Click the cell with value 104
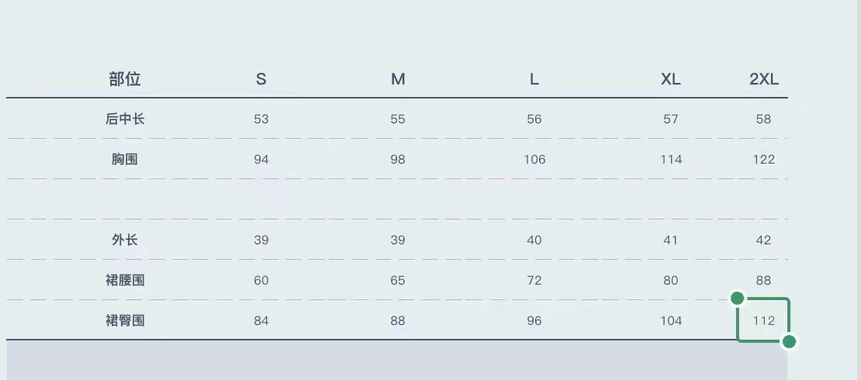 [671, 321]
